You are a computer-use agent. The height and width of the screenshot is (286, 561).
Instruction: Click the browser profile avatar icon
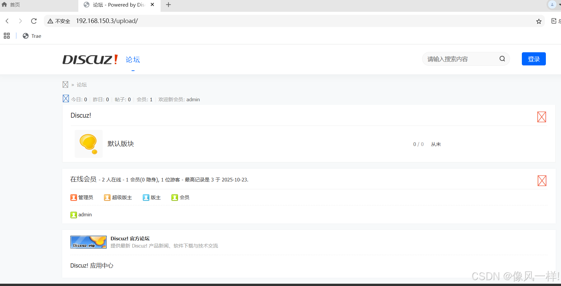(x=552, y=5)
